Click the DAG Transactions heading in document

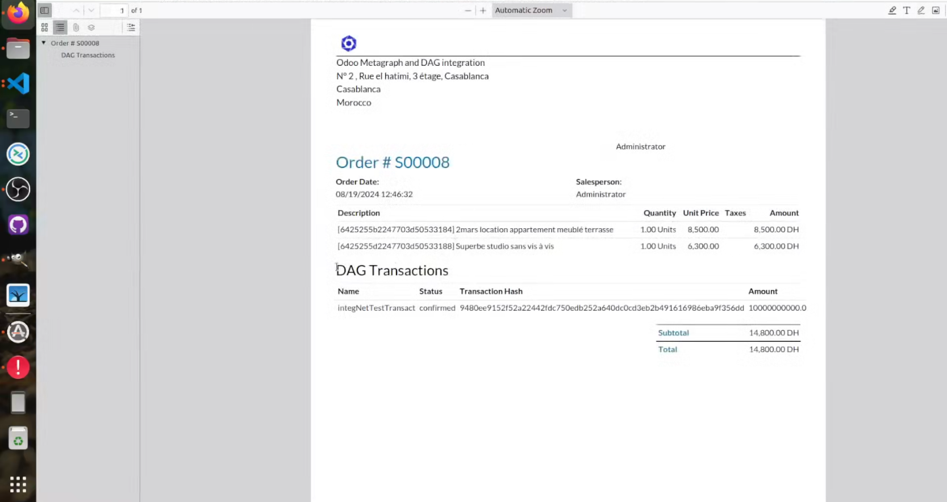[392, 270]
